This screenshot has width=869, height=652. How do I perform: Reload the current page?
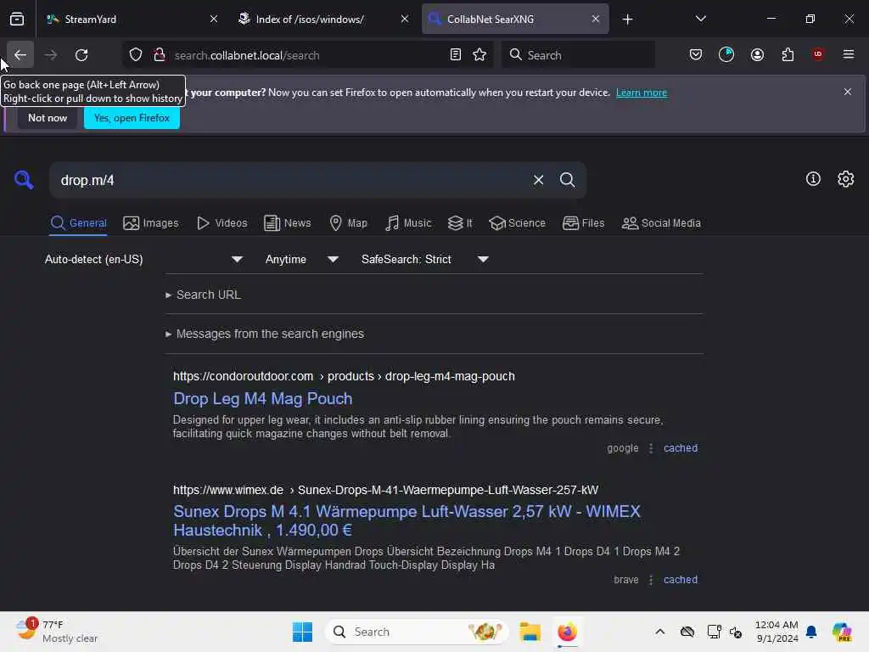coord(81,55)
